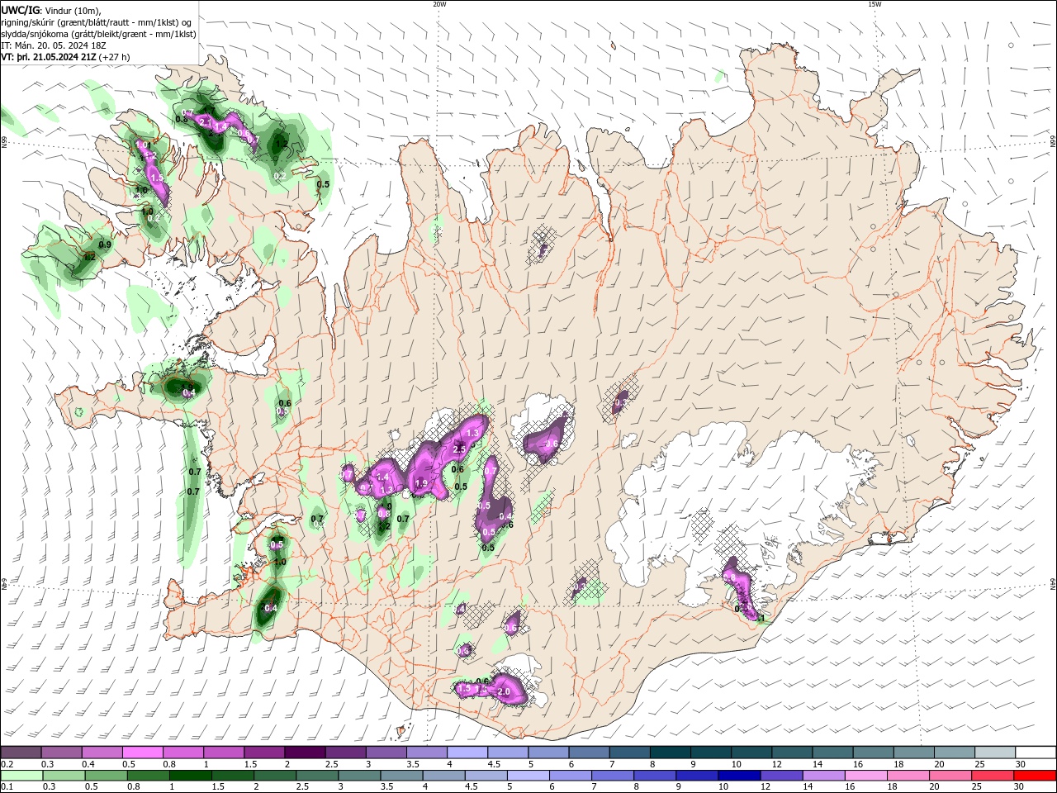The height and width of the screenshot is (793, 1057).
Task: Pick the 4.5 periwinkle swatch in lower legend
Action: [486, 776]
